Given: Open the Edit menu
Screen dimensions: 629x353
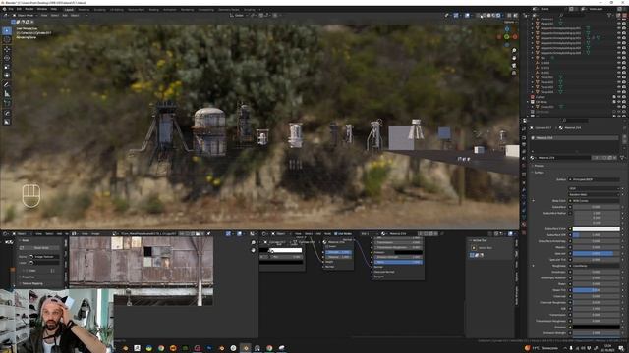Looking at the screenshot, I should click(x=19, y=9).
